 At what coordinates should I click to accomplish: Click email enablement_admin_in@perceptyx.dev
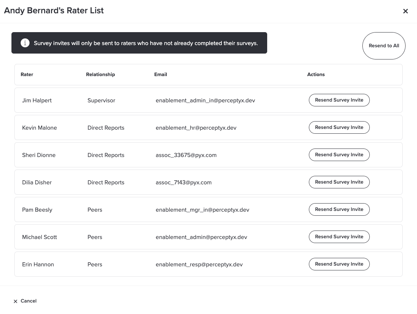[205, 101]
